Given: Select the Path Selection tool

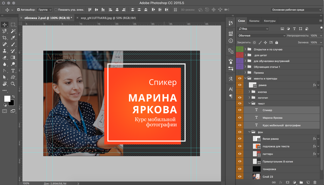Looking at the screenshot, I should pyautogui.click(x=5, y=77).
